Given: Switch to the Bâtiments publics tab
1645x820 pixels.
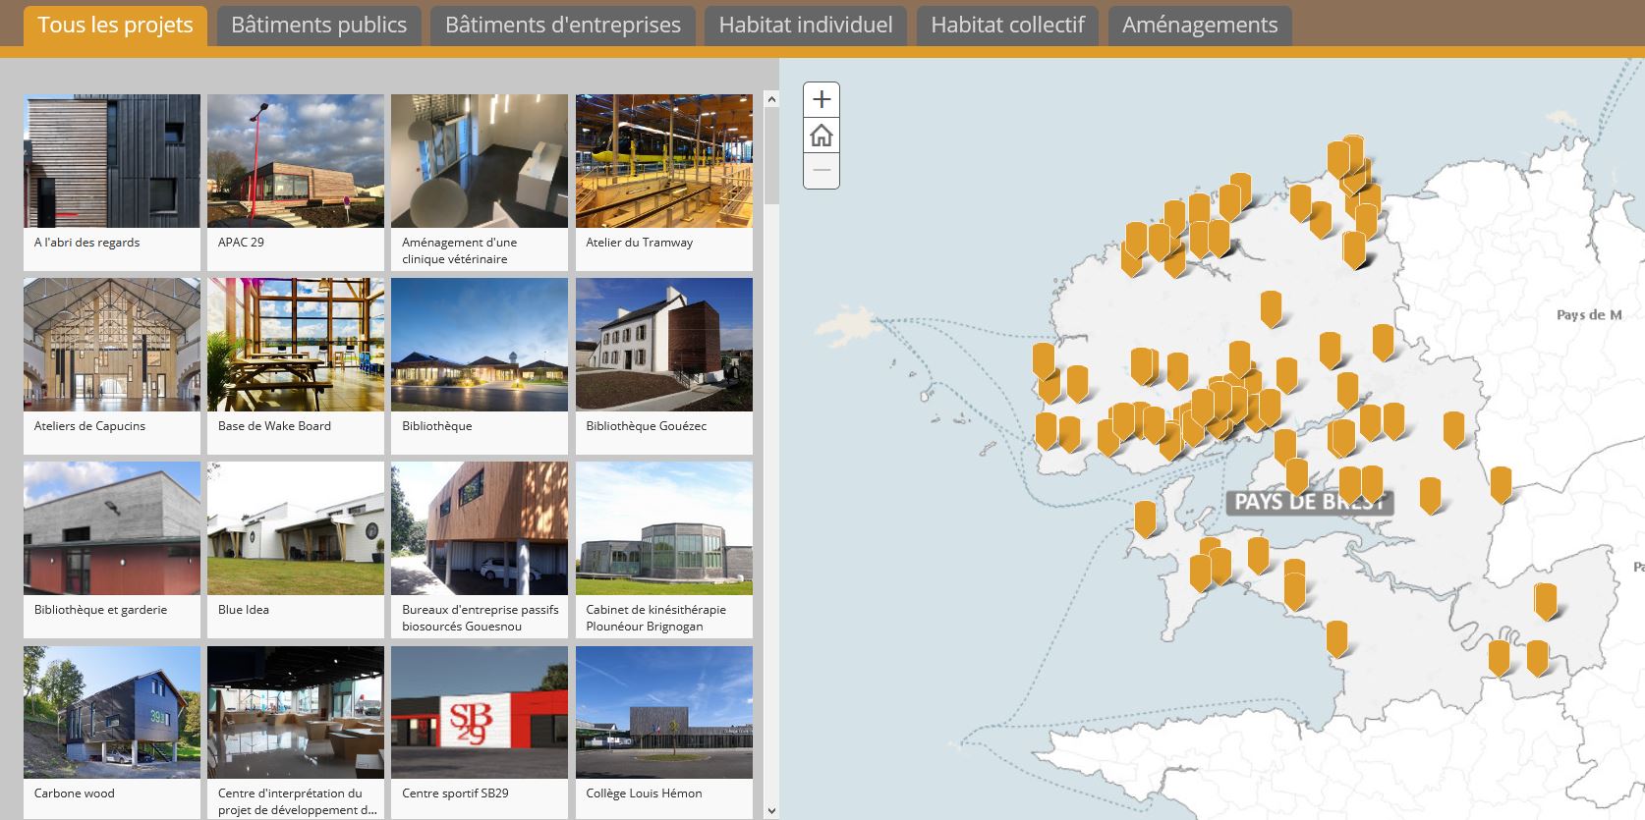Looking at the screenshot, I should point(318,26).
